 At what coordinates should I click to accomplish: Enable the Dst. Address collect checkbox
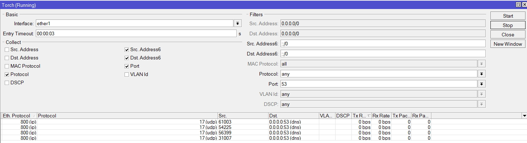7,58
